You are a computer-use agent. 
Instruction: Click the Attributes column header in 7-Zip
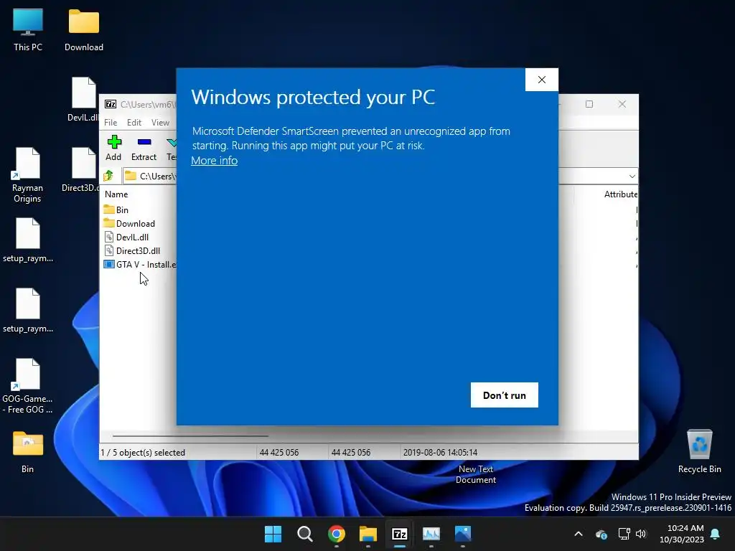[x=620, y=194]
